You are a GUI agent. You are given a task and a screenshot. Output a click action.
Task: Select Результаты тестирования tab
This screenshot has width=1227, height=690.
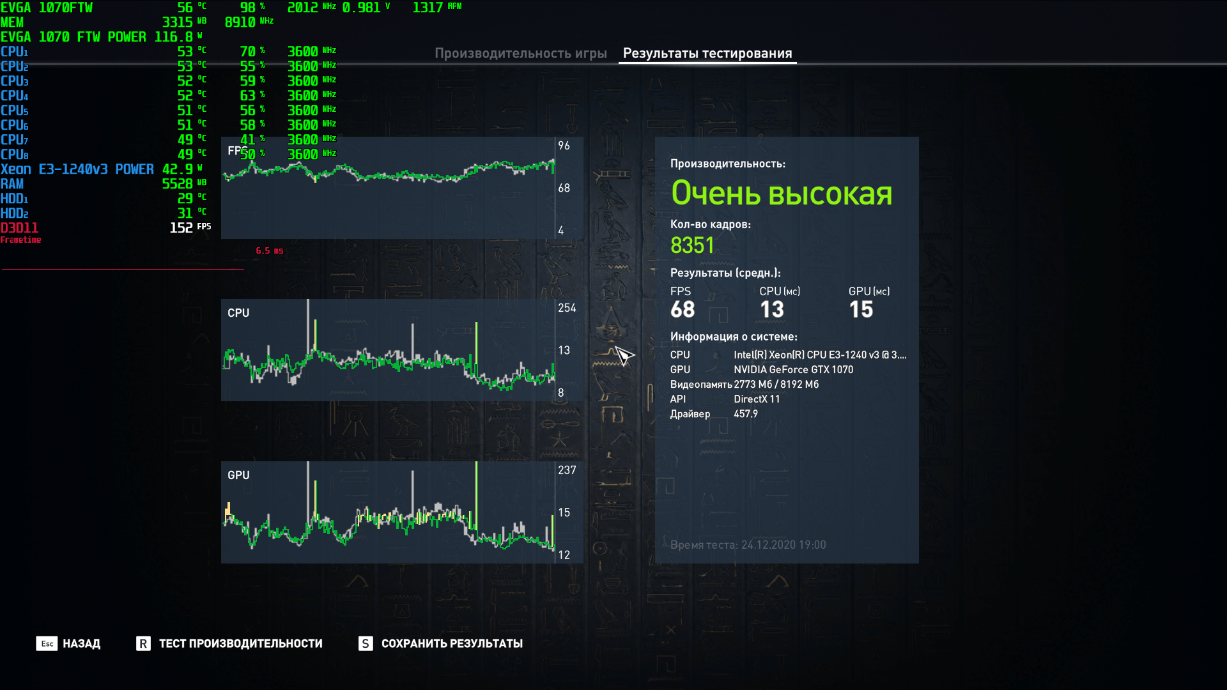[x=707, y=54]
